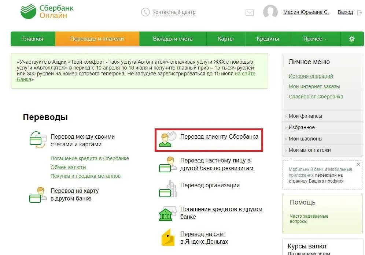Open Часто задаваемые вопросы help link
The height and width of the screenshot is (255, 365).
click(x=309, y=219)
